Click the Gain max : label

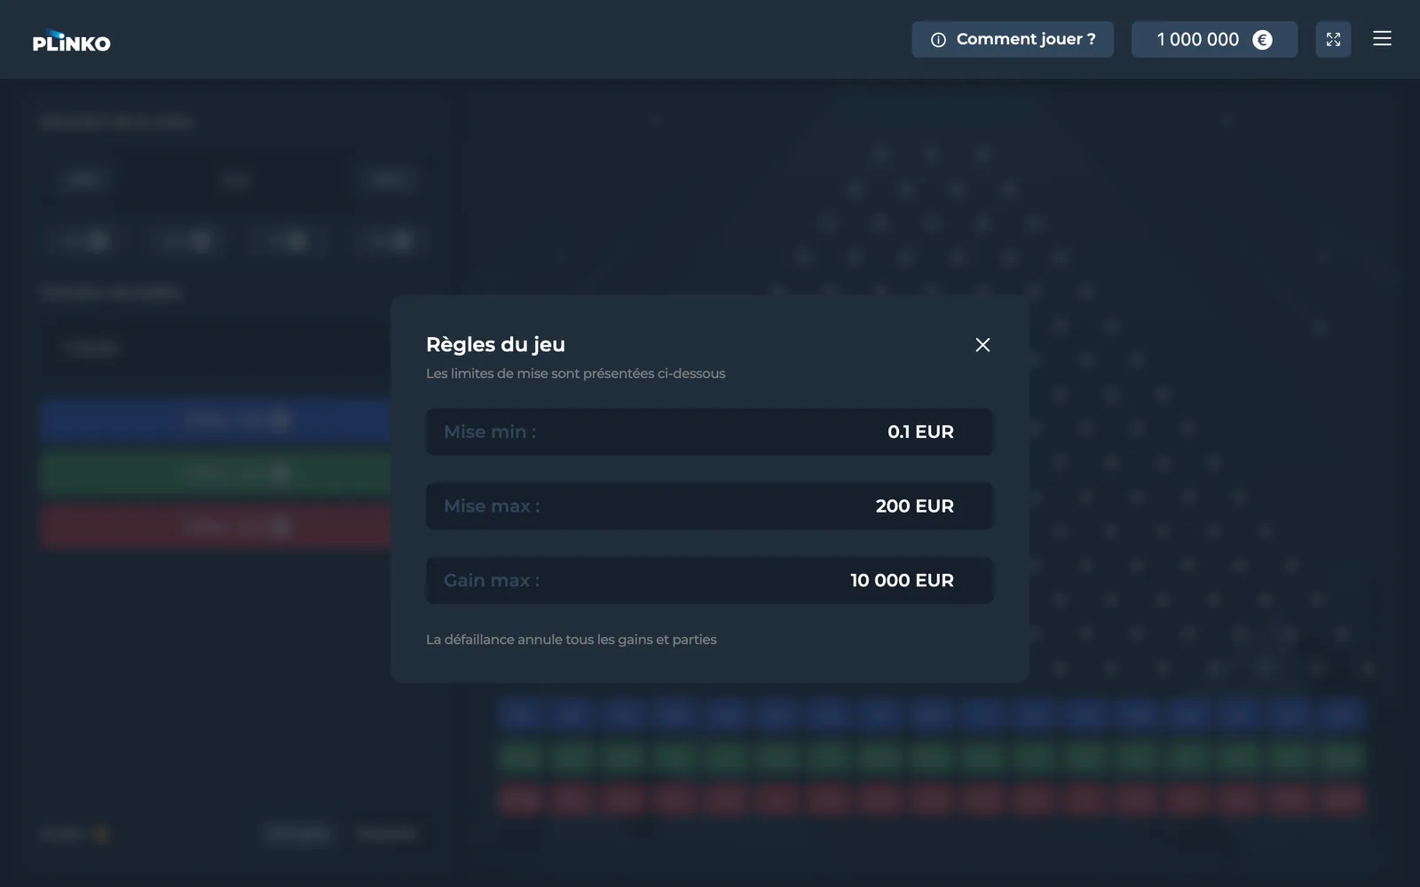[x=492, y=580]
